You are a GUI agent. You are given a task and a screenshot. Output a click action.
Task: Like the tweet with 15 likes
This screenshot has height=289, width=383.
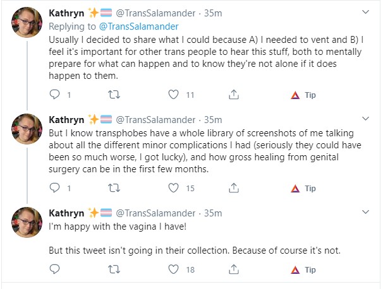(x=173, y=188)
